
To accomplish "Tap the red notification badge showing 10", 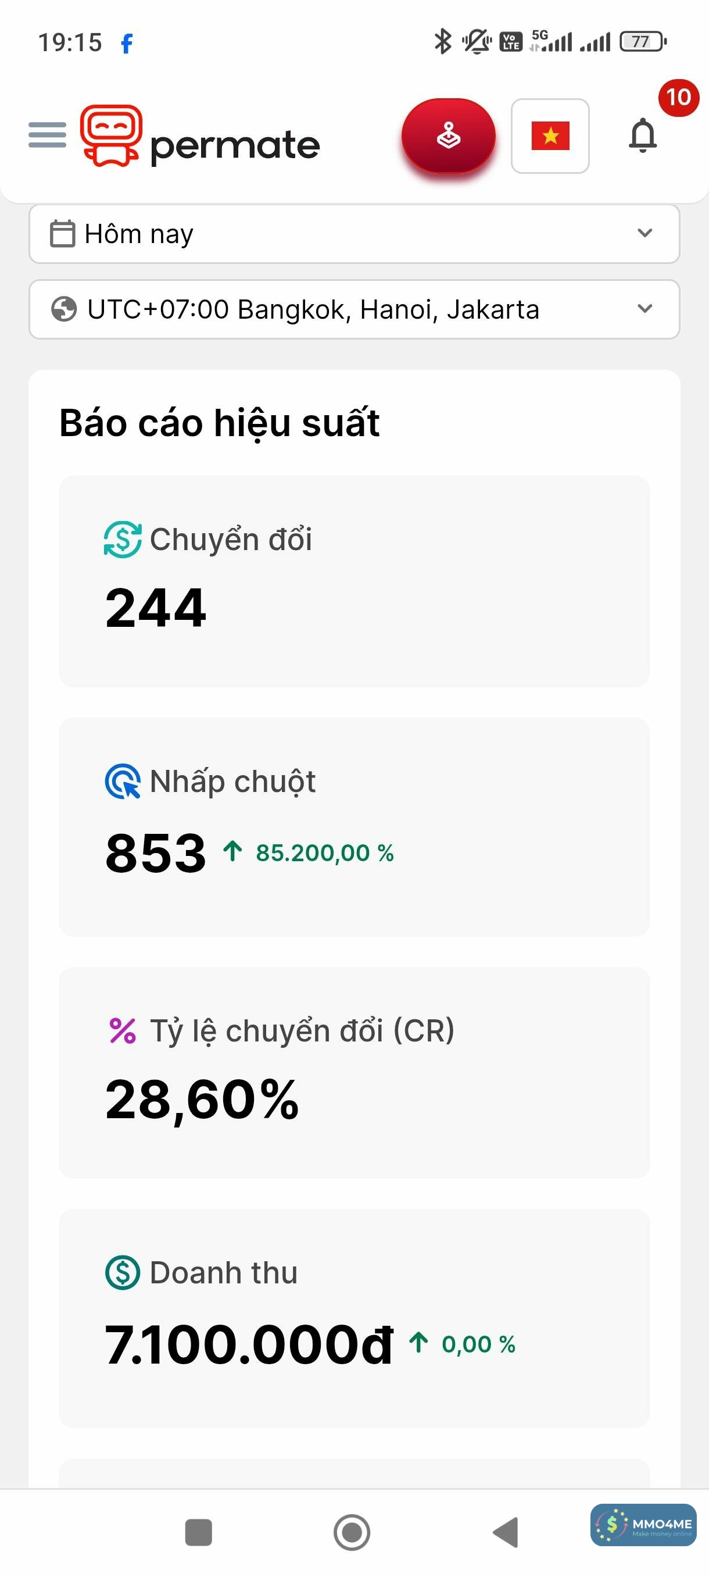I will click(678, 97).
